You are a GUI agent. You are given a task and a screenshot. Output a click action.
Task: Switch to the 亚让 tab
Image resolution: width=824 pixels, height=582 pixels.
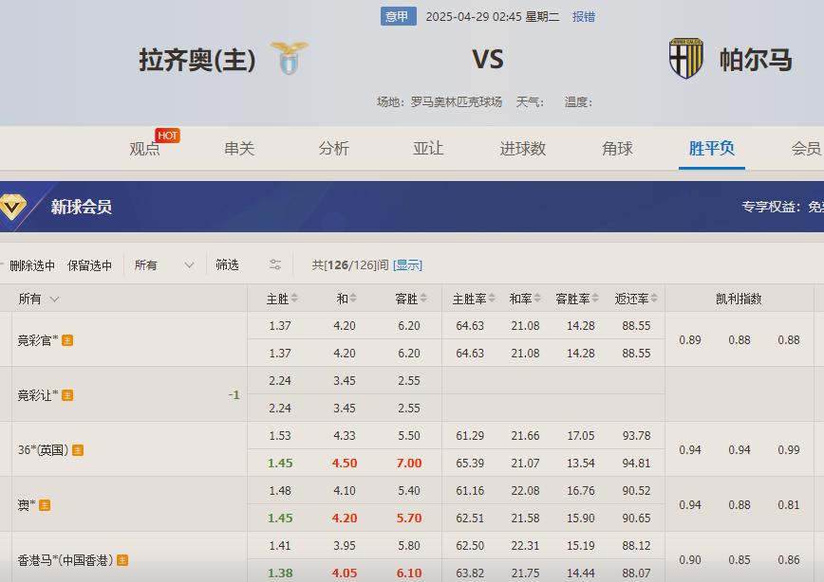tap(428, 149)
